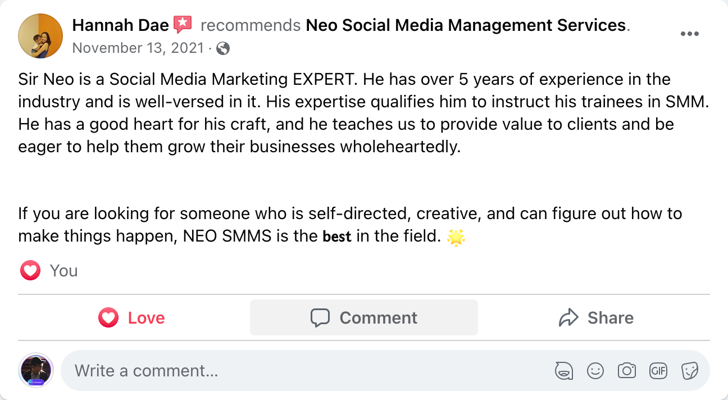728x400 pixels.
Task: Toggle the Love reaction on this post
Action: 133,318
